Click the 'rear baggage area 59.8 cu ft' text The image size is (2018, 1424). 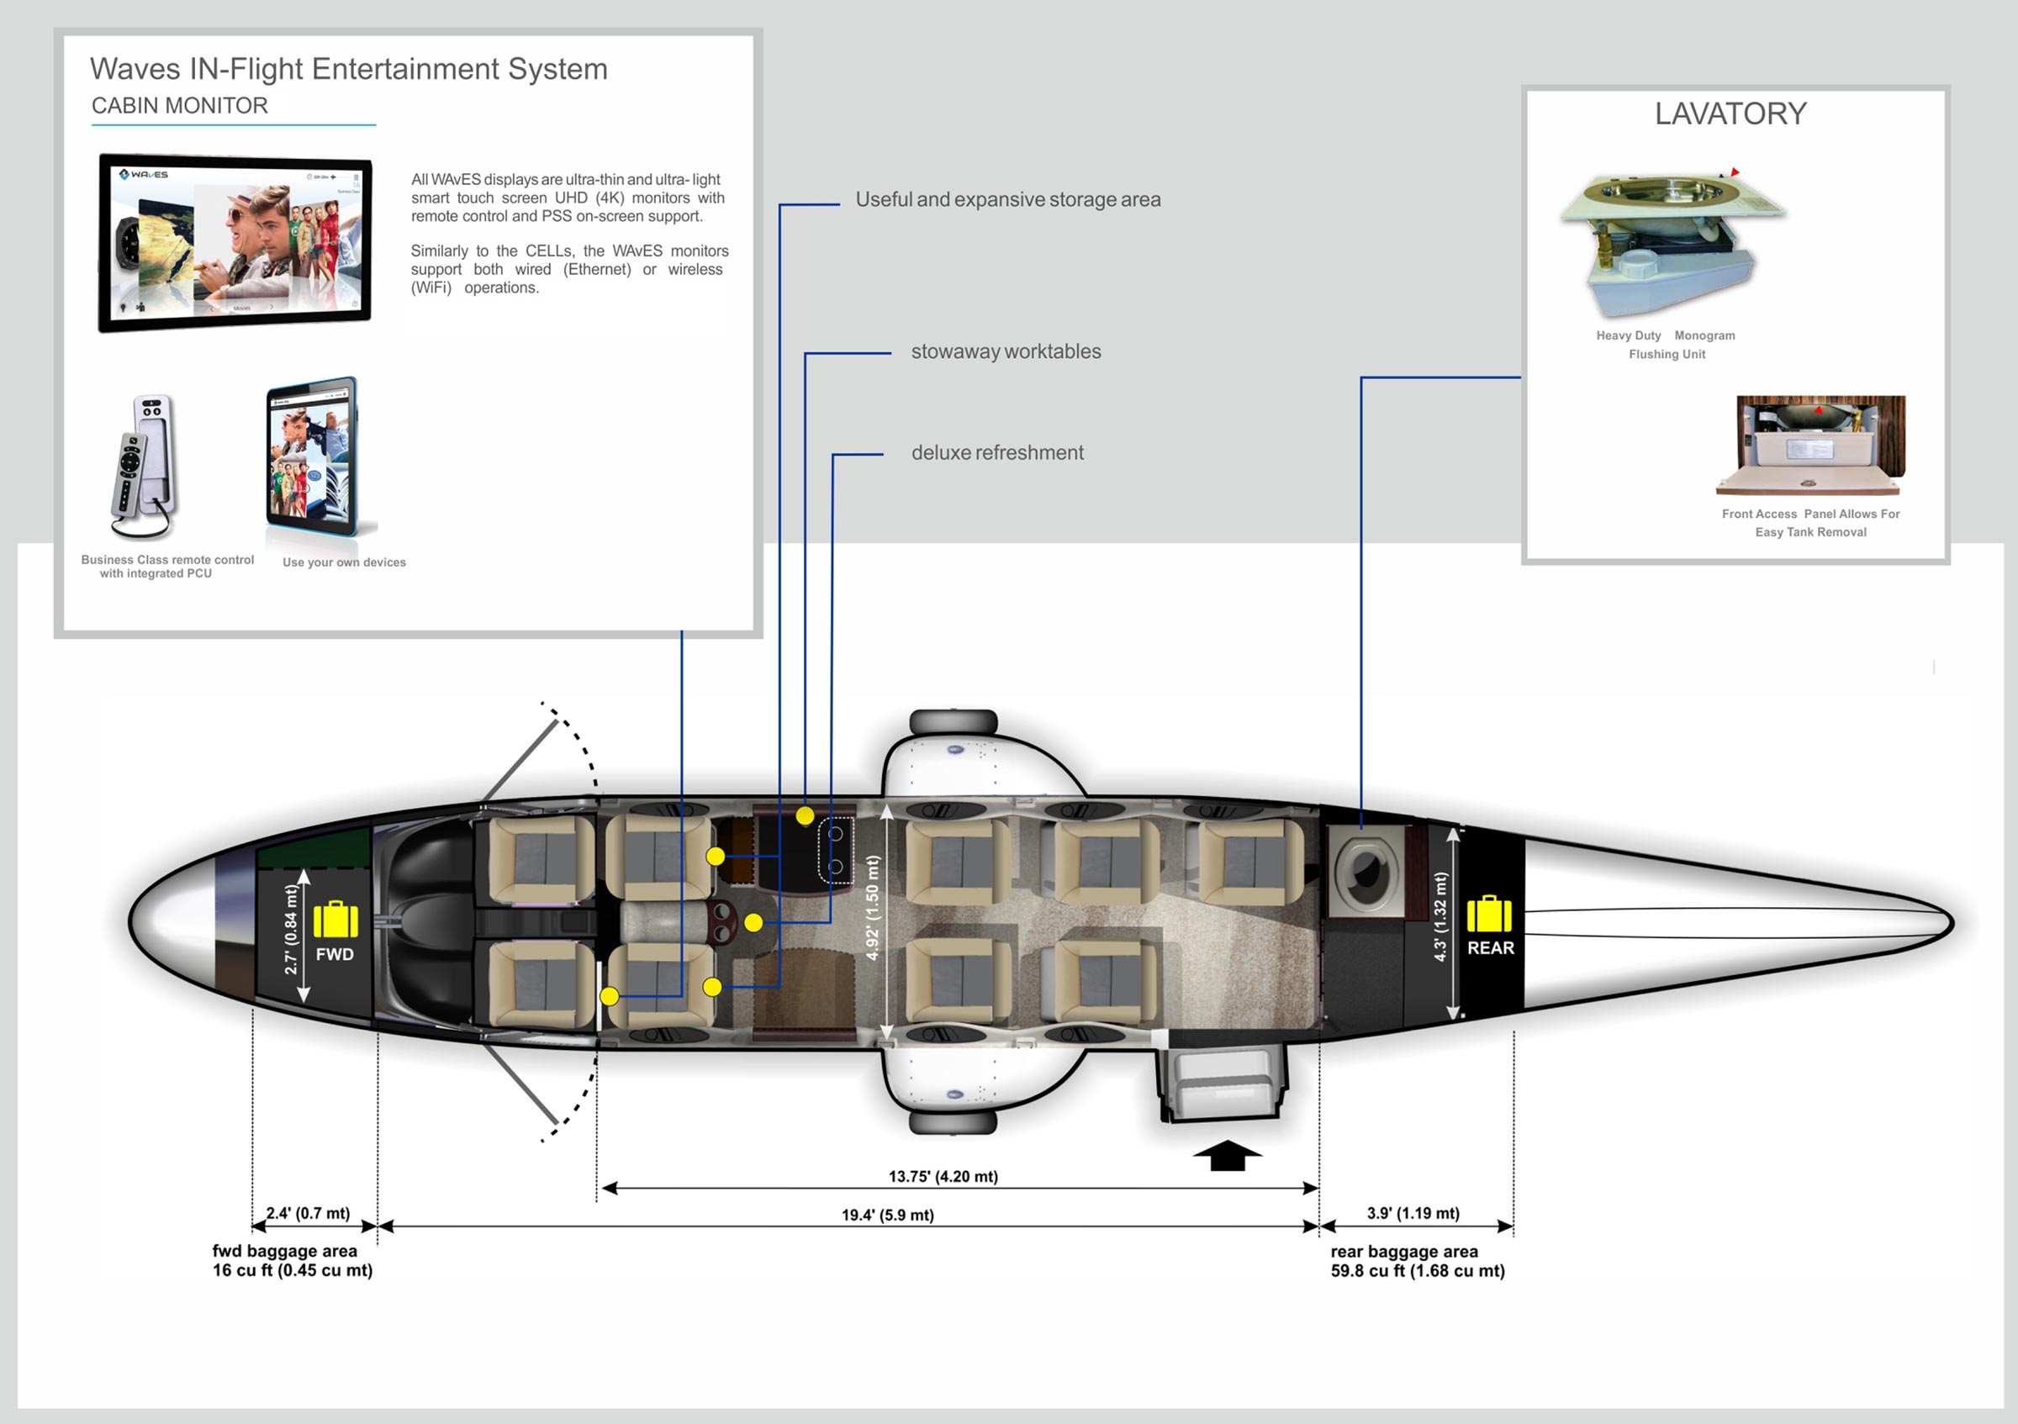pyautogui.click(x=1418, y=1262)
